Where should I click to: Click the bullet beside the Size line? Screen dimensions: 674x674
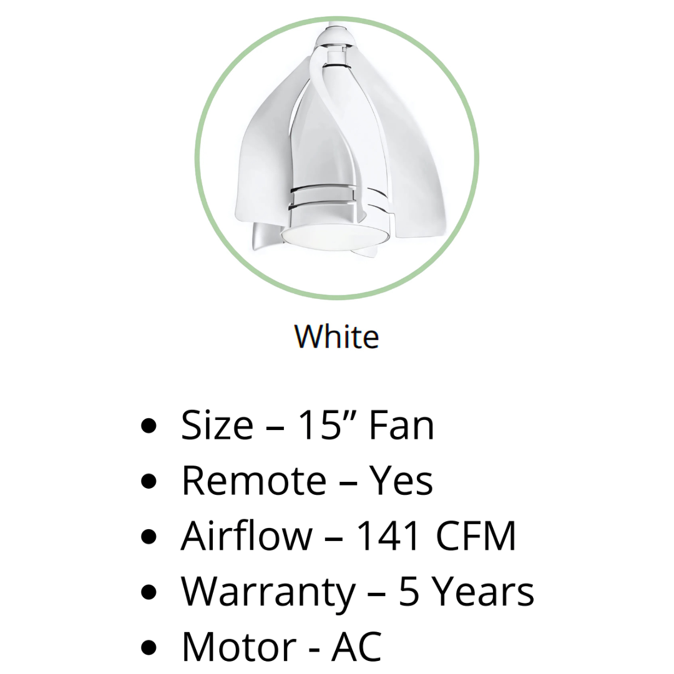coord(149,425)
